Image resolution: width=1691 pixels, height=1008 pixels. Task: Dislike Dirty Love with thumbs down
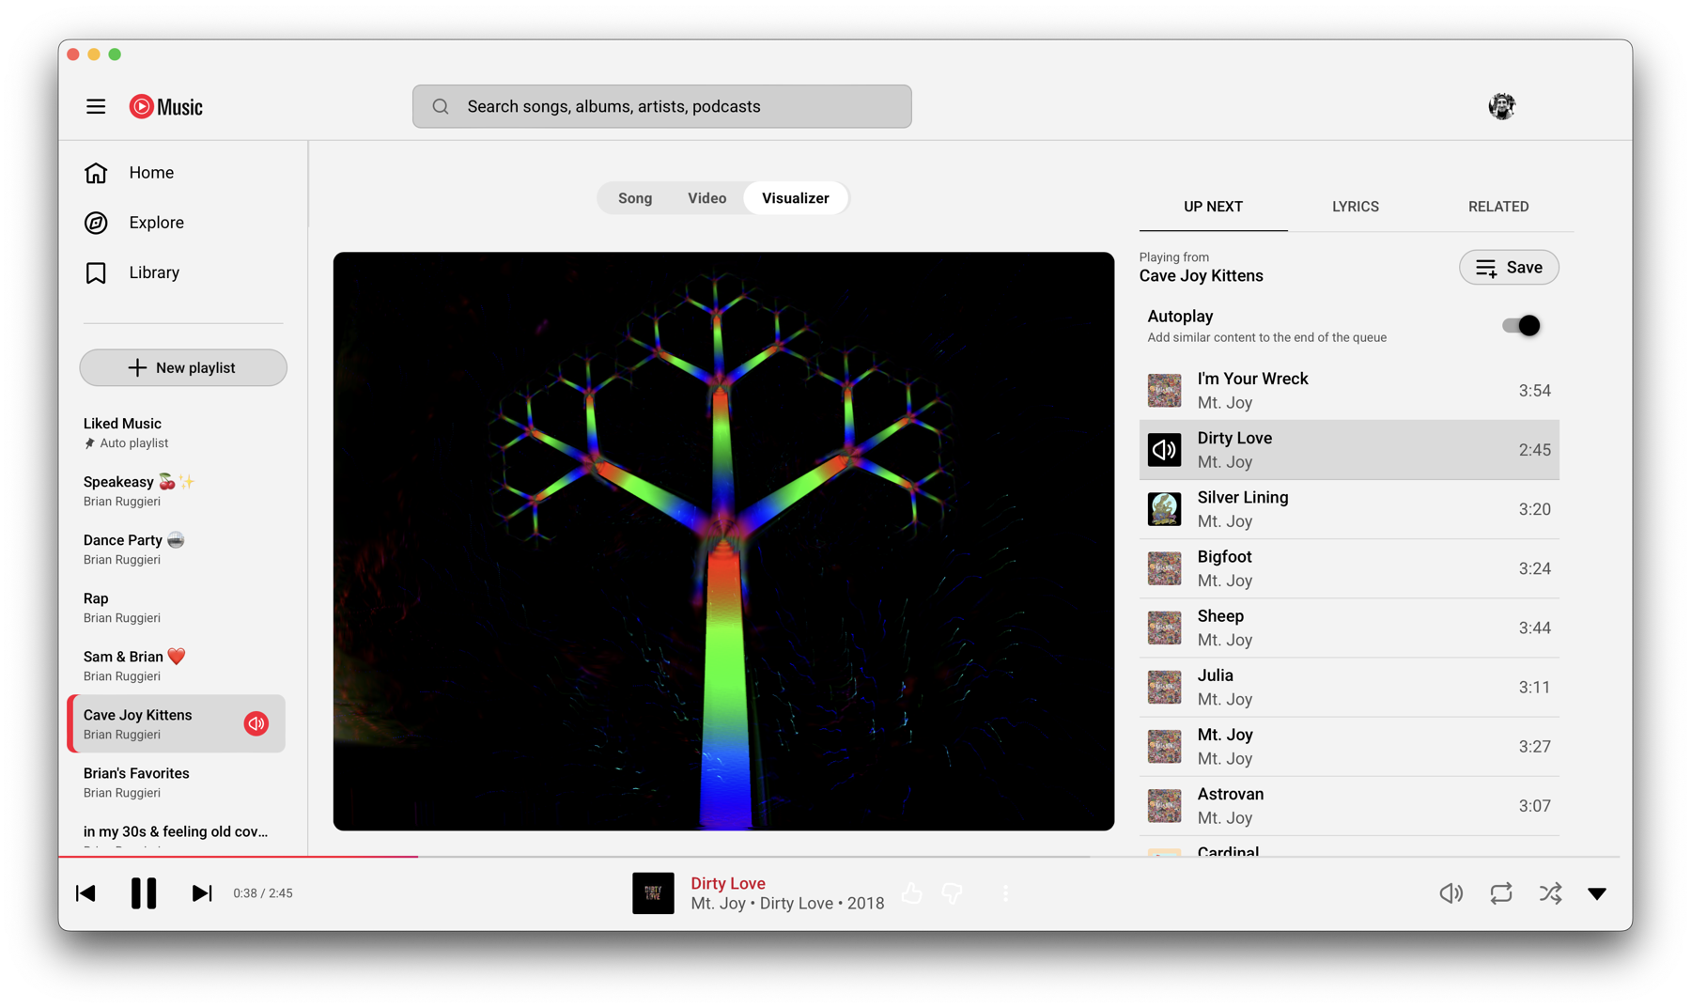tap(953, 893)
